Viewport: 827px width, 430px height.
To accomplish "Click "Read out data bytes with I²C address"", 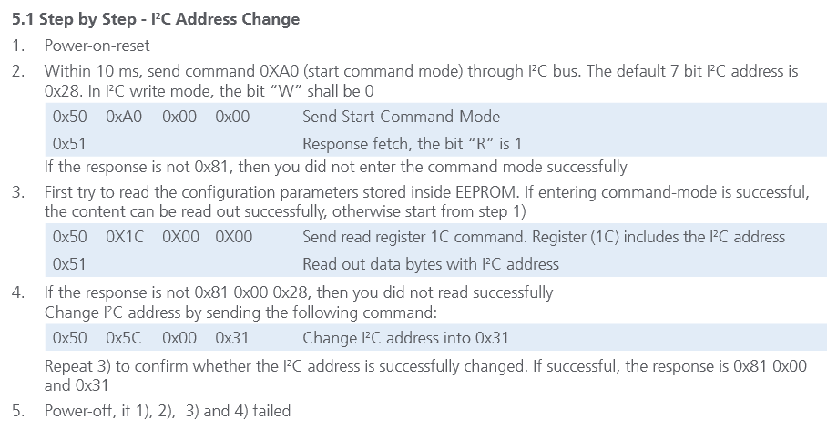I will [430, 264].
